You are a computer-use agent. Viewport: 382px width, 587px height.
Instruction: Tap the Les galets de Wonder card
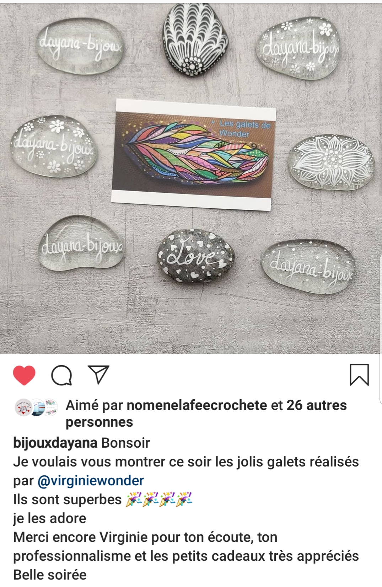point(194,155)
